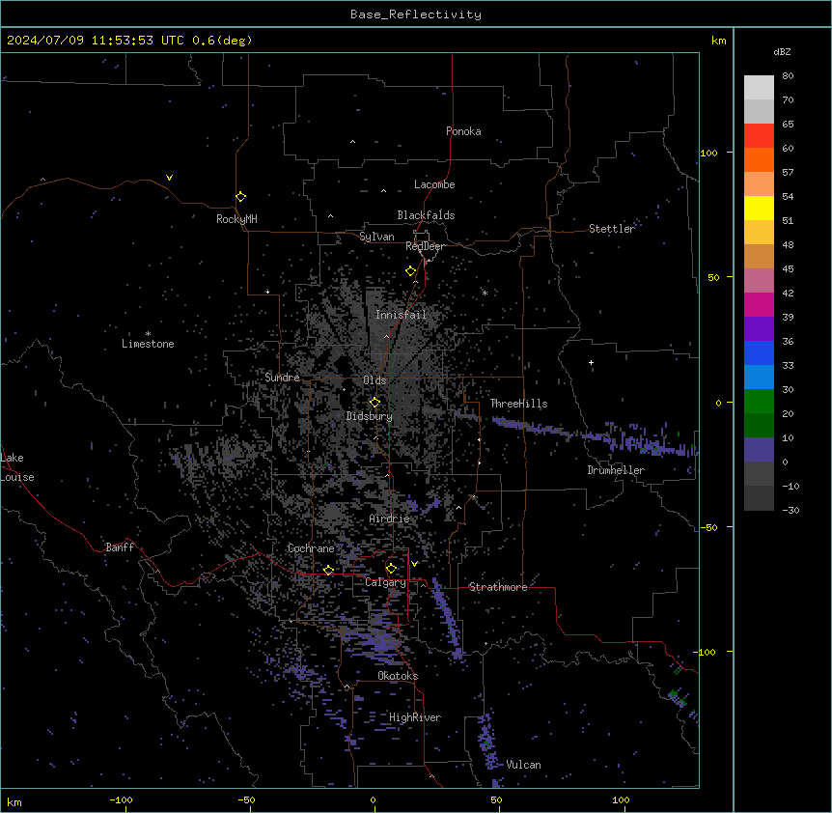Screen dimensions: 832x813
Task: Click the yellow marker south of RedDeer
Action: tap(410, 271)
